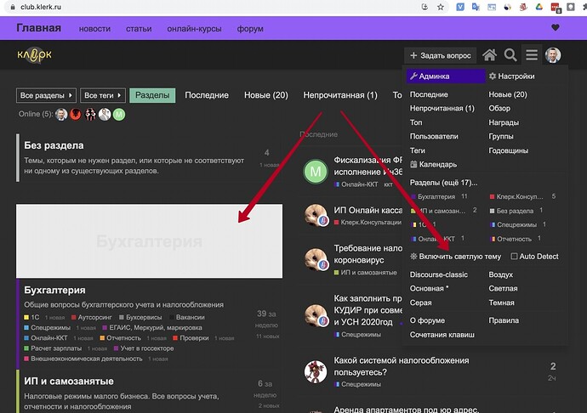
Task: Open Обзор in hamburger menu
Action: (499, 108)
